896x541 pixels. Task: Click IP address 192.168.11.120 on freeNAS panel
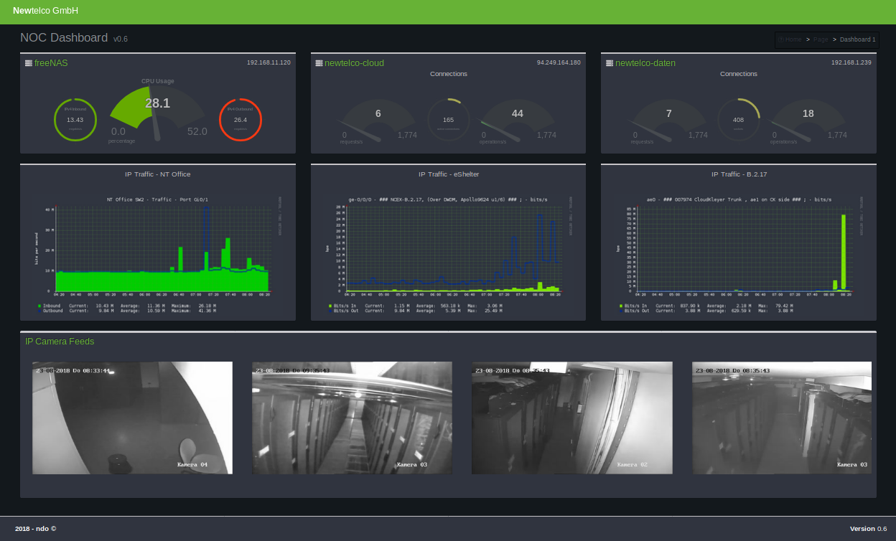[269, 62]
